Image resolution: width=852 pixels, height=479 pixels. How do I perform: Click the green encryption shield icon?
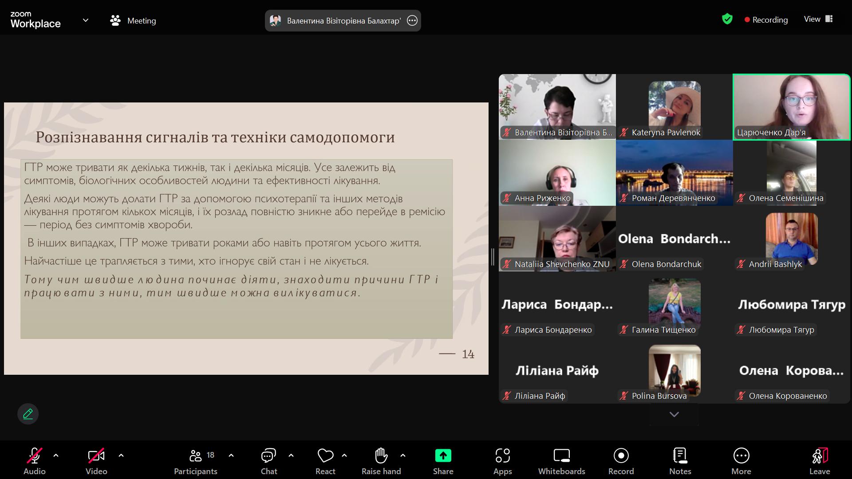727,19
